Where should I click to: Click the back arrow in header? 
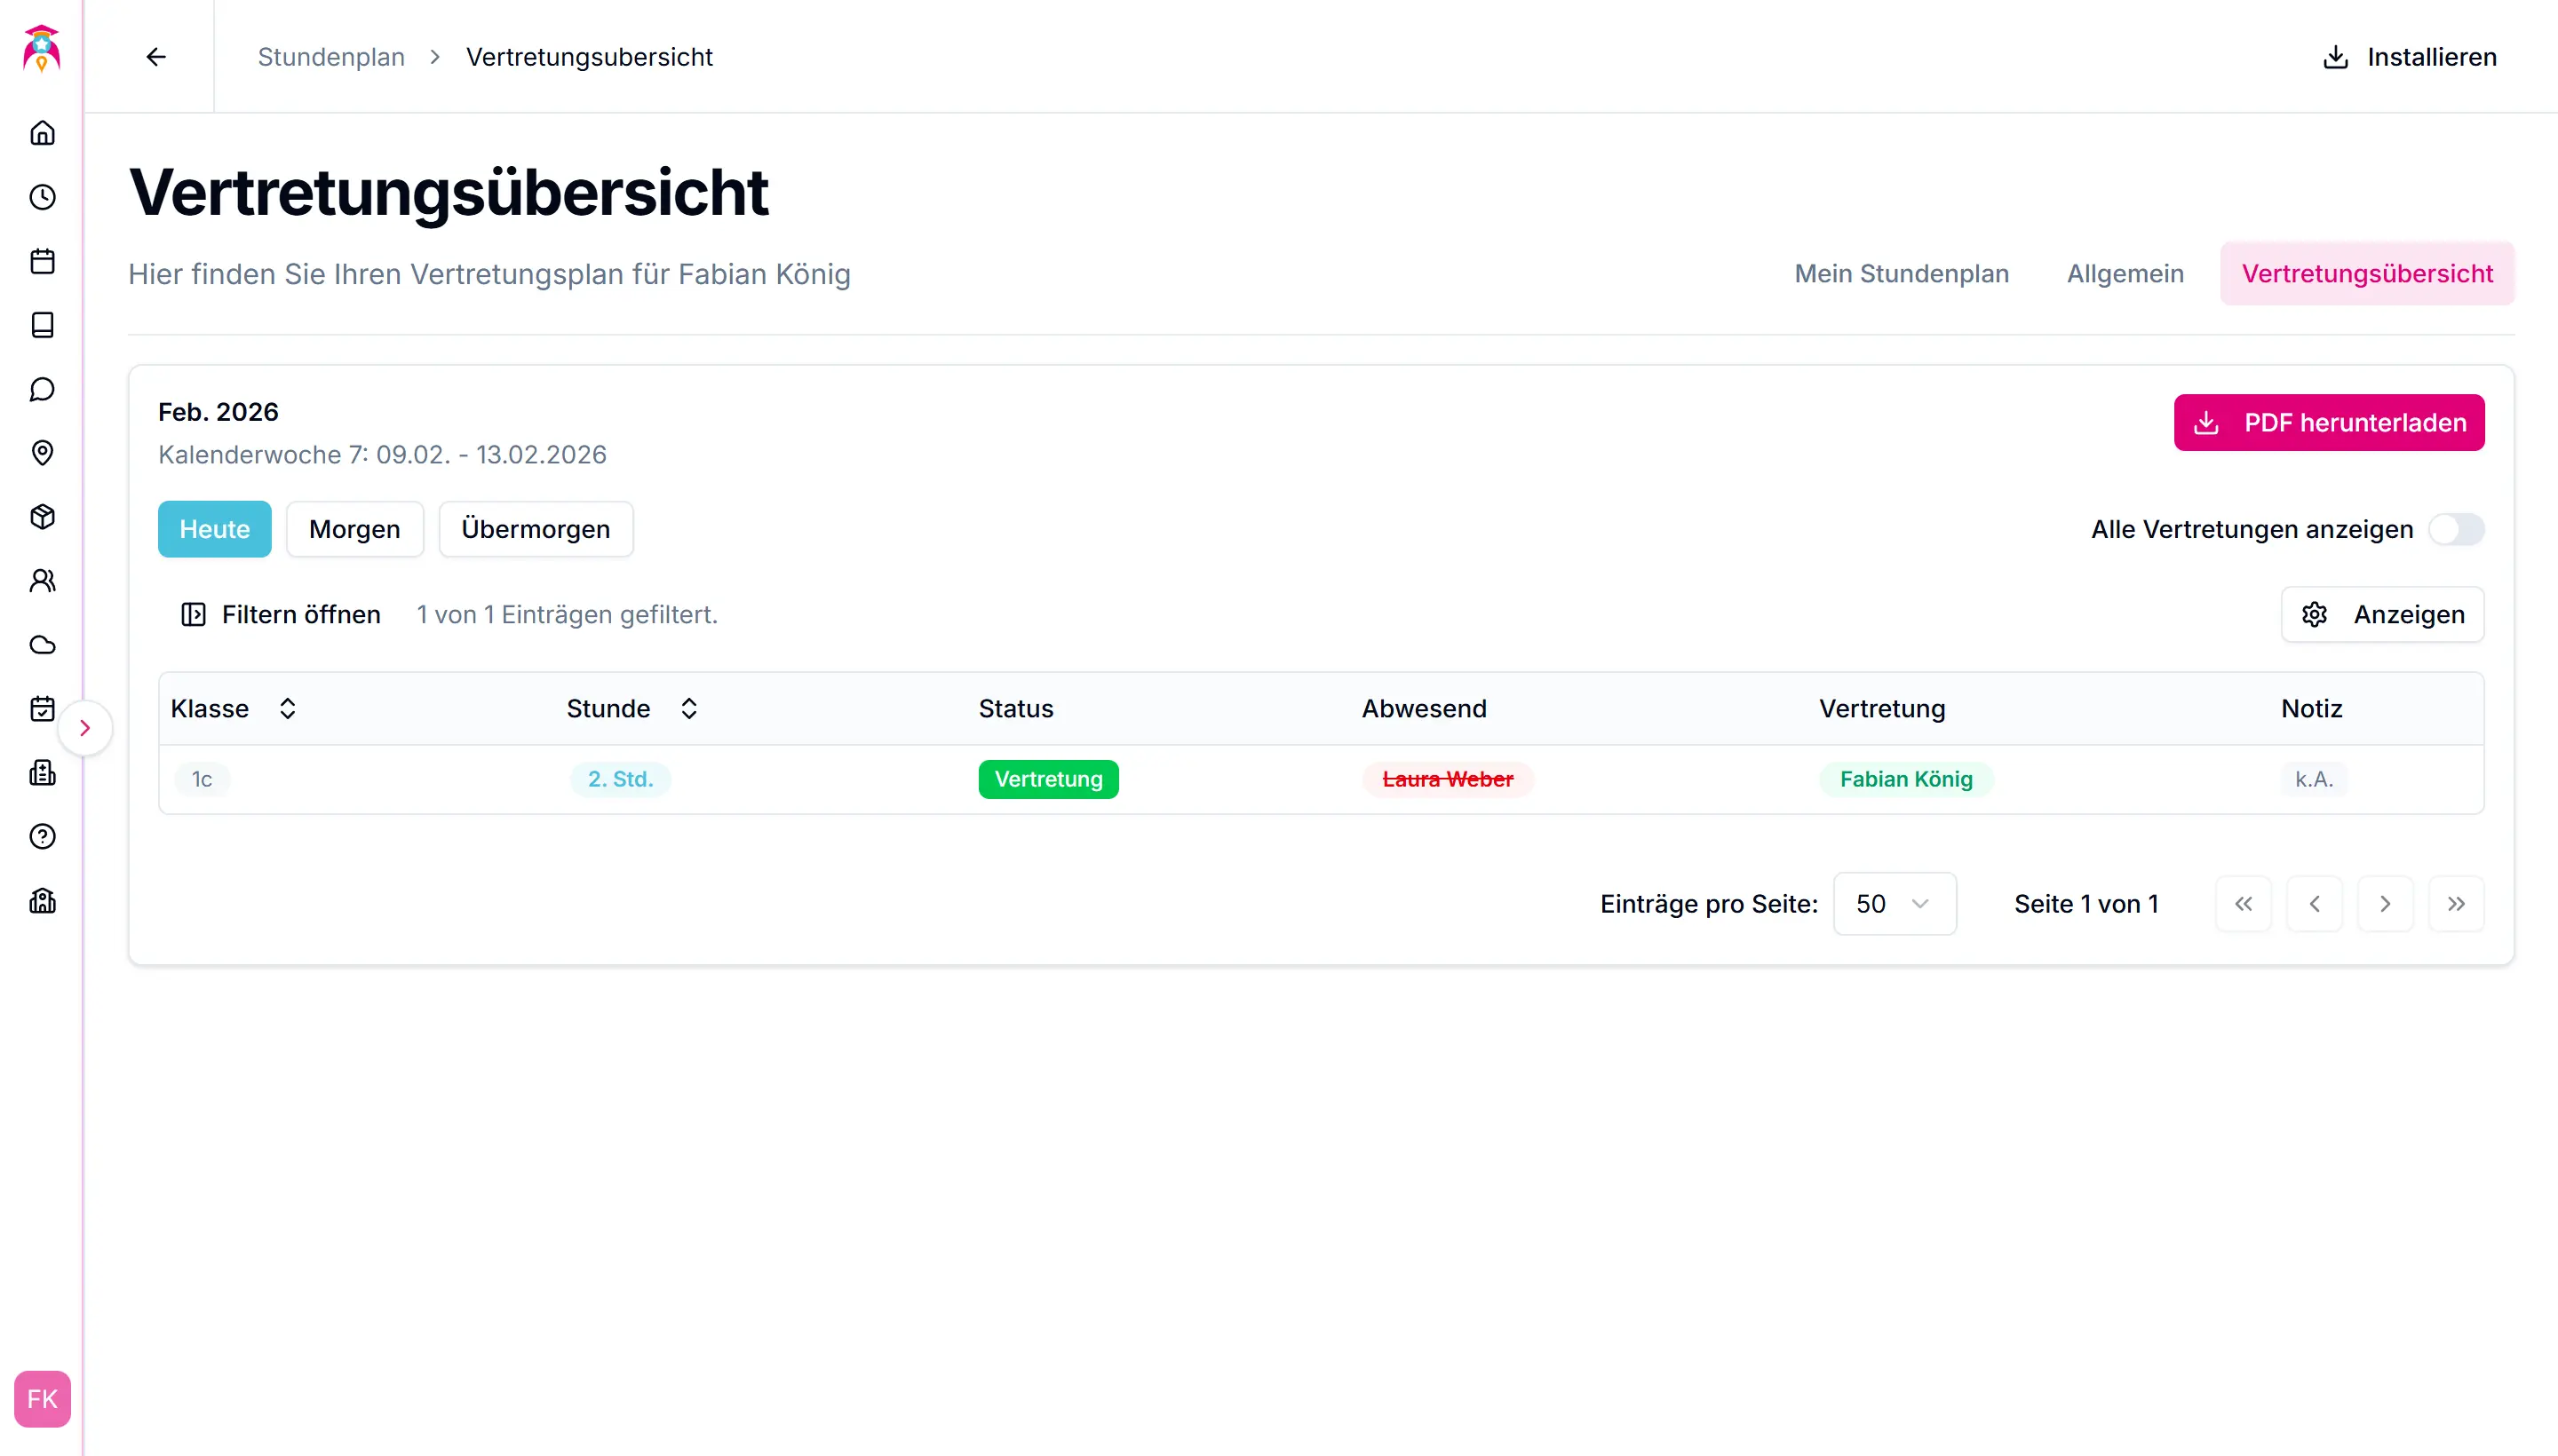click(156, 57)
